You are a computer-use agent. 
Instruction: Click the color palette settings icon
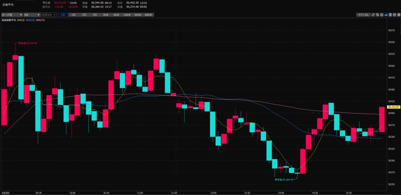[399, 15]
